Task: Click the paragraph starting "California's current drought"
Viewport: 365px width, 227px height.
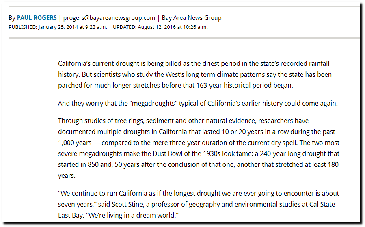Action: [195, 74]
